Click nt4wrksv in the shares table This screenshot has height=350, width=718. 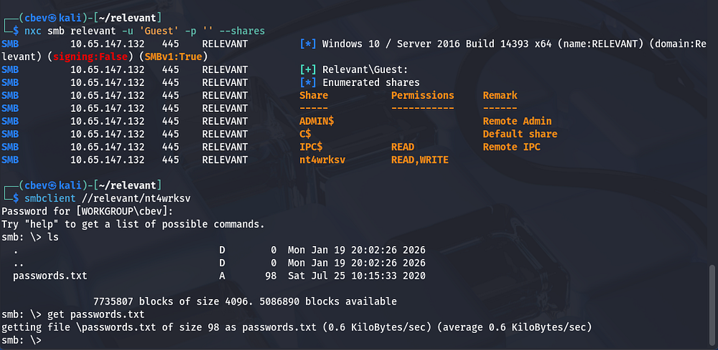coord(322,160)
